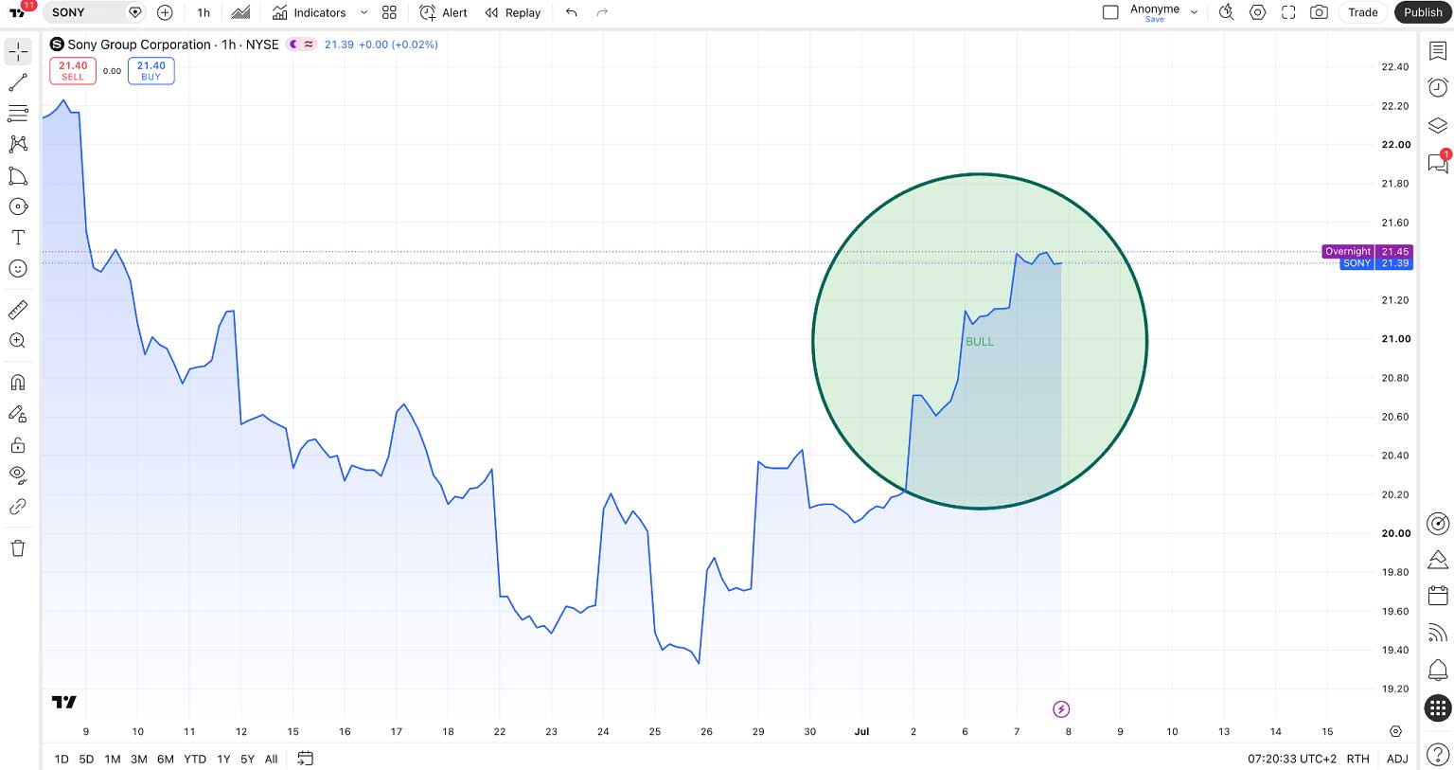Open the watchlist panel icon
Image resolution: width=1454 pixels, height=770 pixels.
tap(1438, 51)
